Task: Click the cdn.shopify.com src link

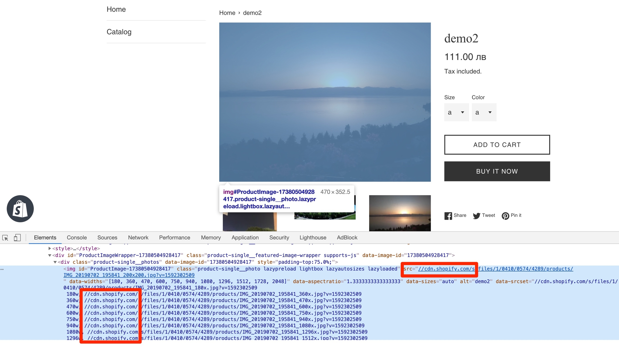Action: pyautogui.click(x=446, y=269)
